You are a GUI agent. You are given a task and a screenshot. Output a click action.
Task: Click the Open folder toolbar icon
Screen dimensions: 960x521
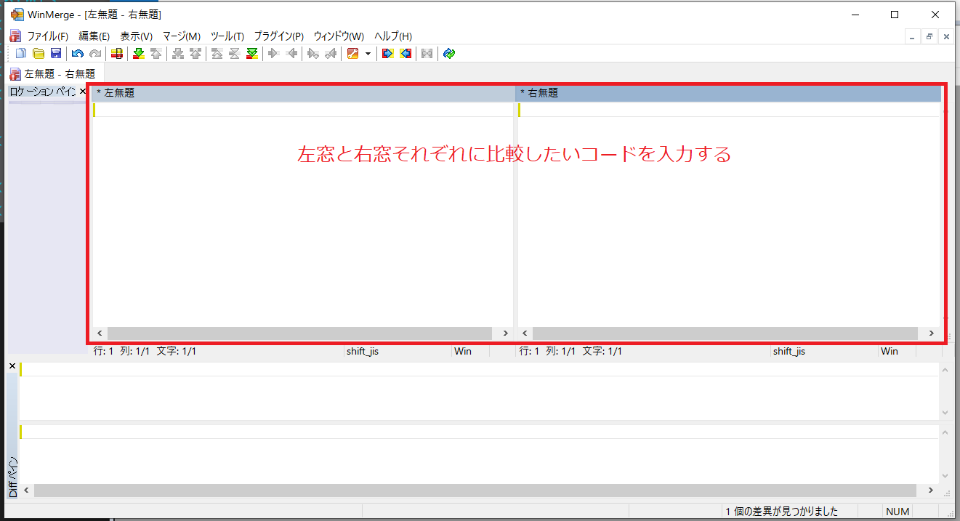pyautogui.click(x=38, y=54)
